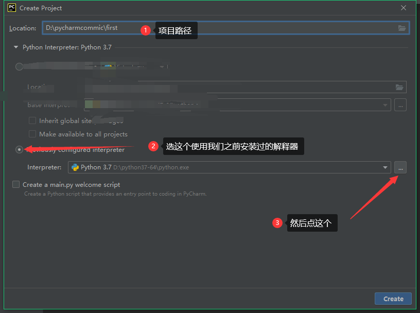The image size is (420, 313).
Task: Select Previously configured interpreter radio button
Action: (x=19, y=149)
